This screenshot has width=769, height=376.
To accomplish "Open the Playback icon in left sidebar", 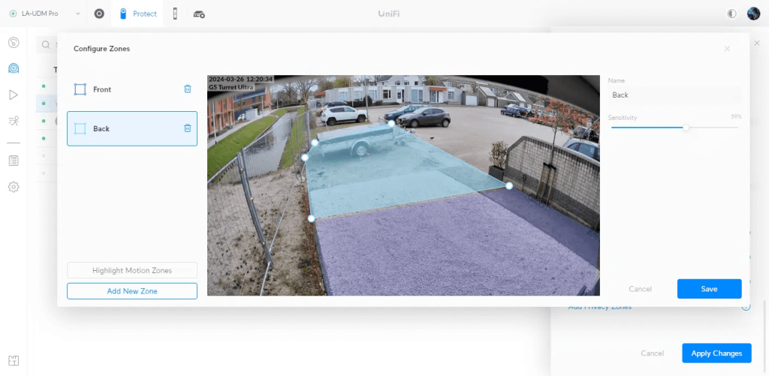I will pyautogui.click(x=14, y=95).
